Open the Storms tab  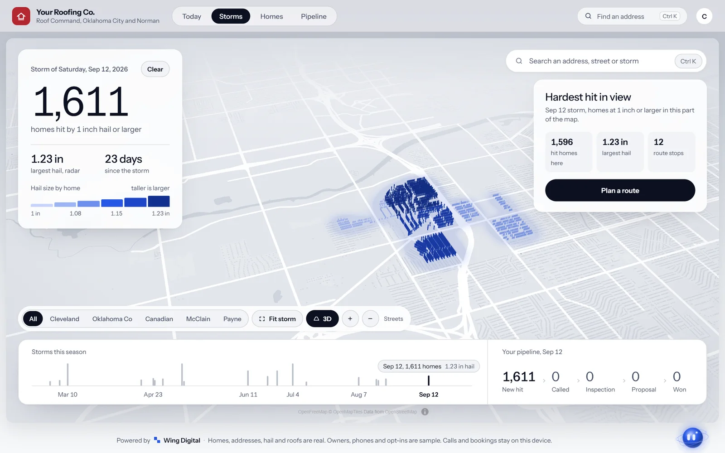coord(231,16)
